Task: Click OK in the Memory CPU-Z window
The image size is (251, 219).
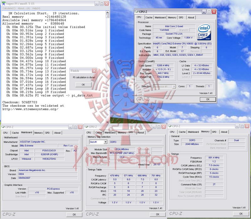Action: pyautogui.click(x=241, y=214)
